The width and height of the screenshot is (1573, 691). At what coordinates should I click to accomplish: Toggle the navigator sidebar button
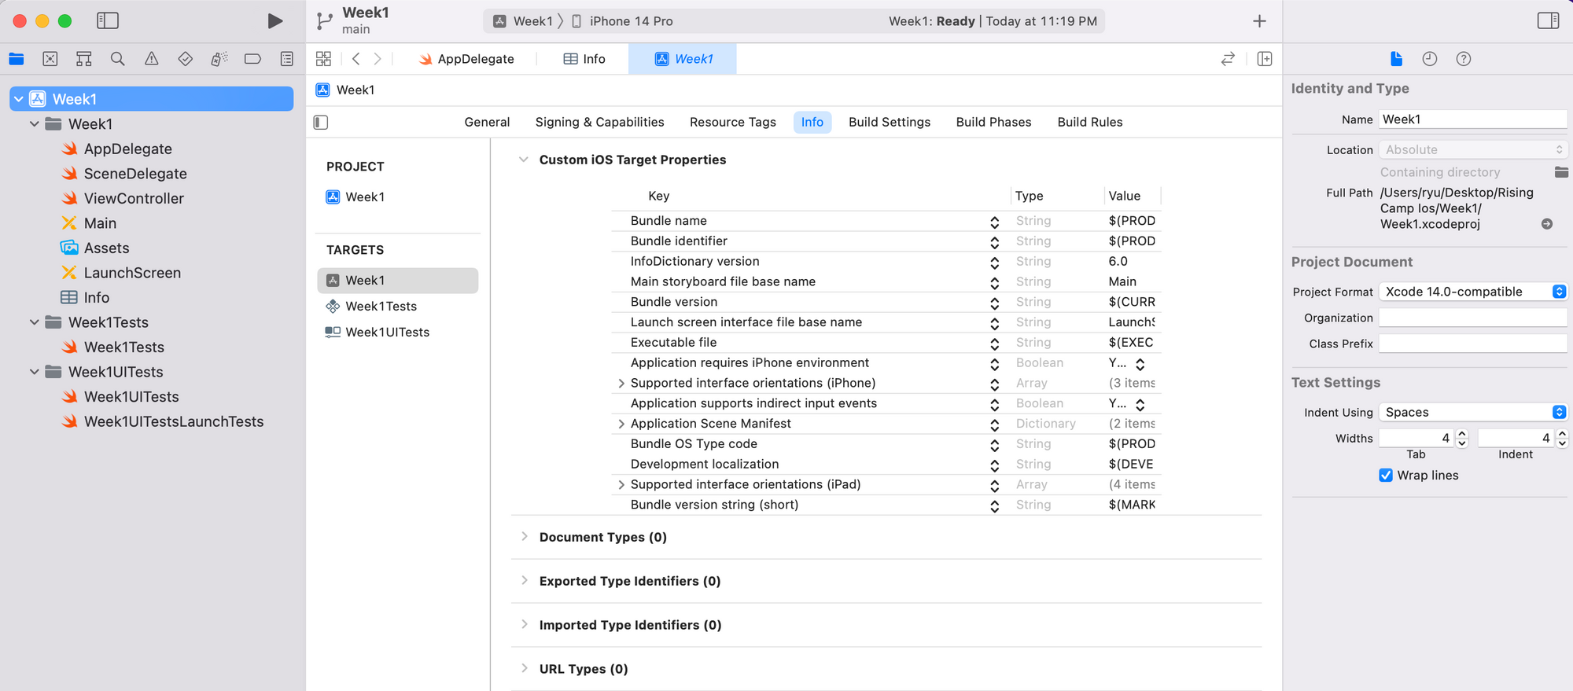pyautogui.click(x=108, y=21)
